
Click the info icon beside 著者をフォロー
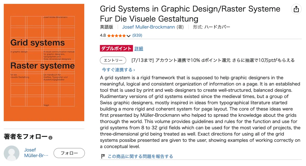tap(50, 138)
